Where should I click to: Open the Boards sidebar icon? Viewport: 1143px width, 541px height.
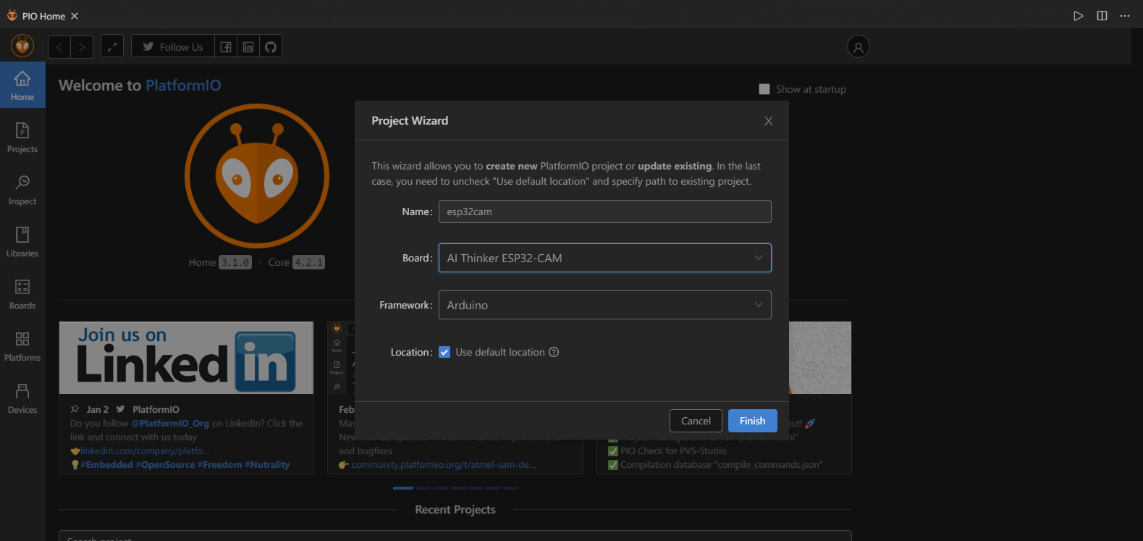tap(22, 293)
